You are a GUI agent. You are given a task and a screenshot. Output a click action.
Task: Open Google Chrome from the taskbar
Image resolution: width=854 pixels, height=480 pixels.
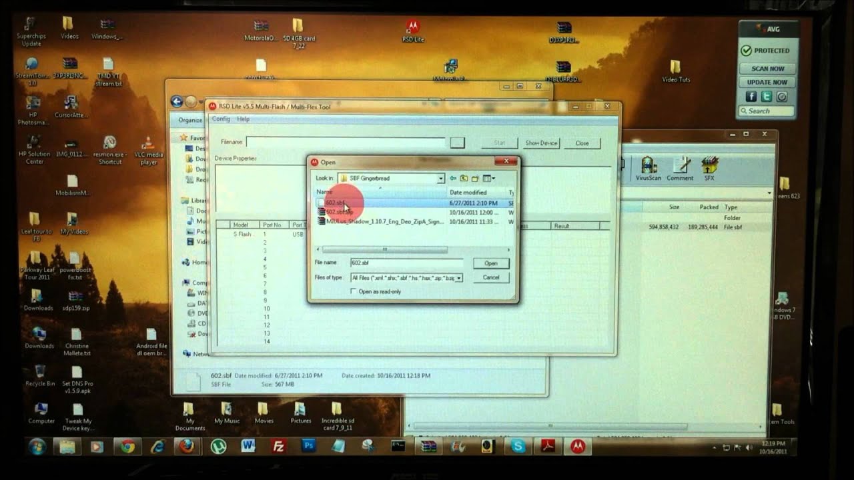pos(127,445)
